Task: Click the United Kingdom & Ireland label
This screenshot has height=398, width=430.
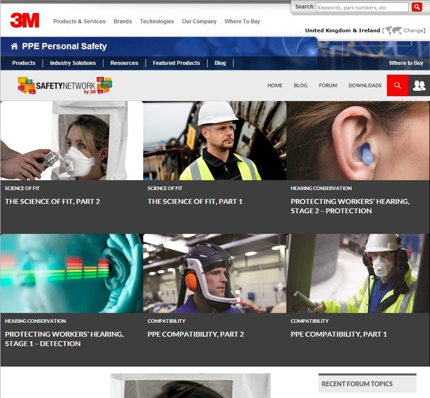Action: coord(342,30)
